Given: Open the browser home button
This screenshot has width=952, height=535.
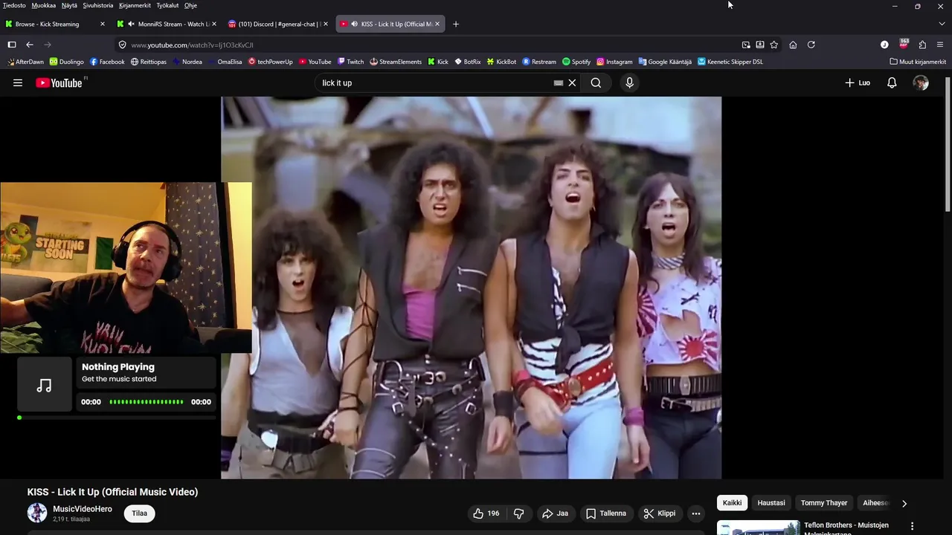Looking at the screenshot, I should pyautogui.click(x=793, y=45).
